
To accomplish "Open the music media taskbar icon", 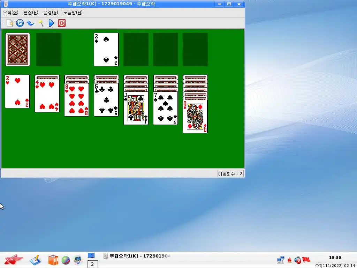I will point(78,260).
